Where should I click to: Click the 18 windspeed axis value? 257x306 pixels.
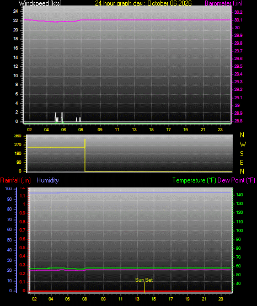click(x=15, y=39)
